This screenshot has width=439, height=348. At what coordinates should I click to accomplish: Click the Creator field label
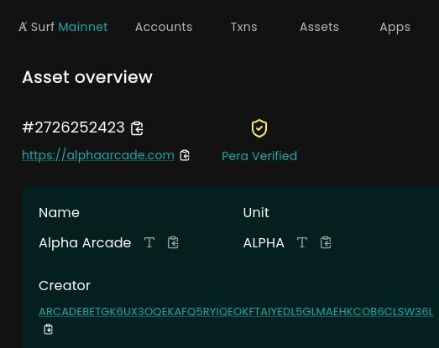[65, 286]
